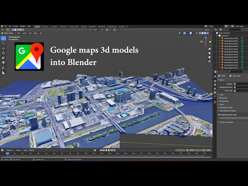Open Object Mode dropdown
This screenshot has height=186, width=248.
tap(8, 33)
